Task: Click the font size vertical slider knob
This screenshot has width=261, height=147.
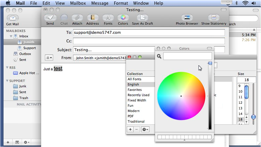Action: click(253, 117)
